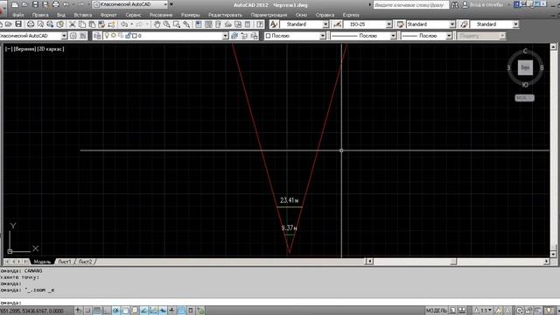Open the Файл menu
The image size is (560, 315).
click(x=18, y=15)
